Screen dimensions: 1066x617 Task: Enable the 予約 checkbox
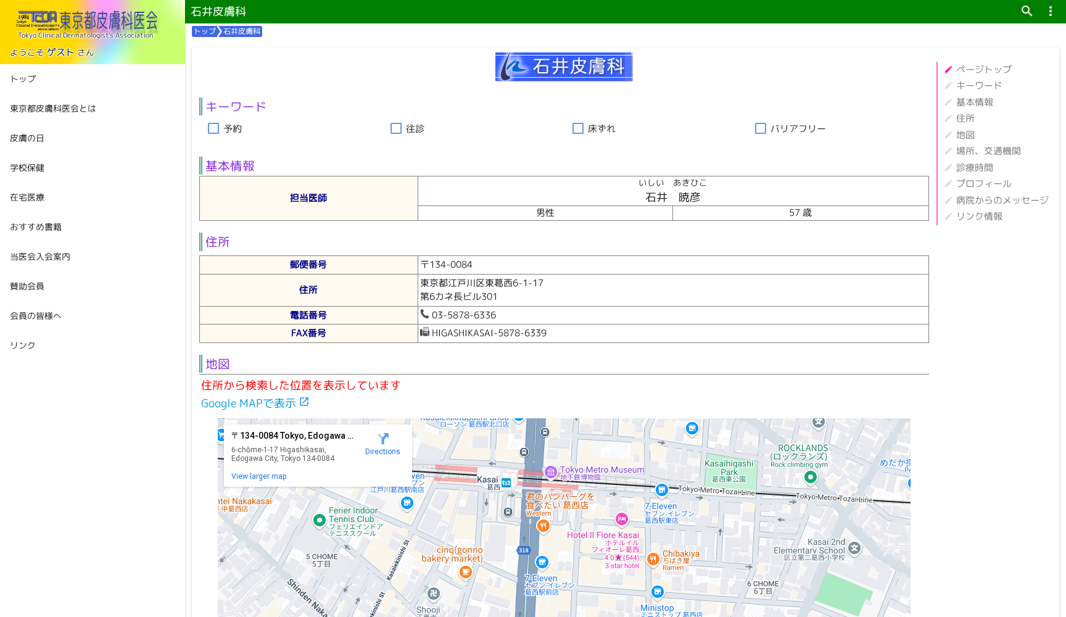point(213,128)
